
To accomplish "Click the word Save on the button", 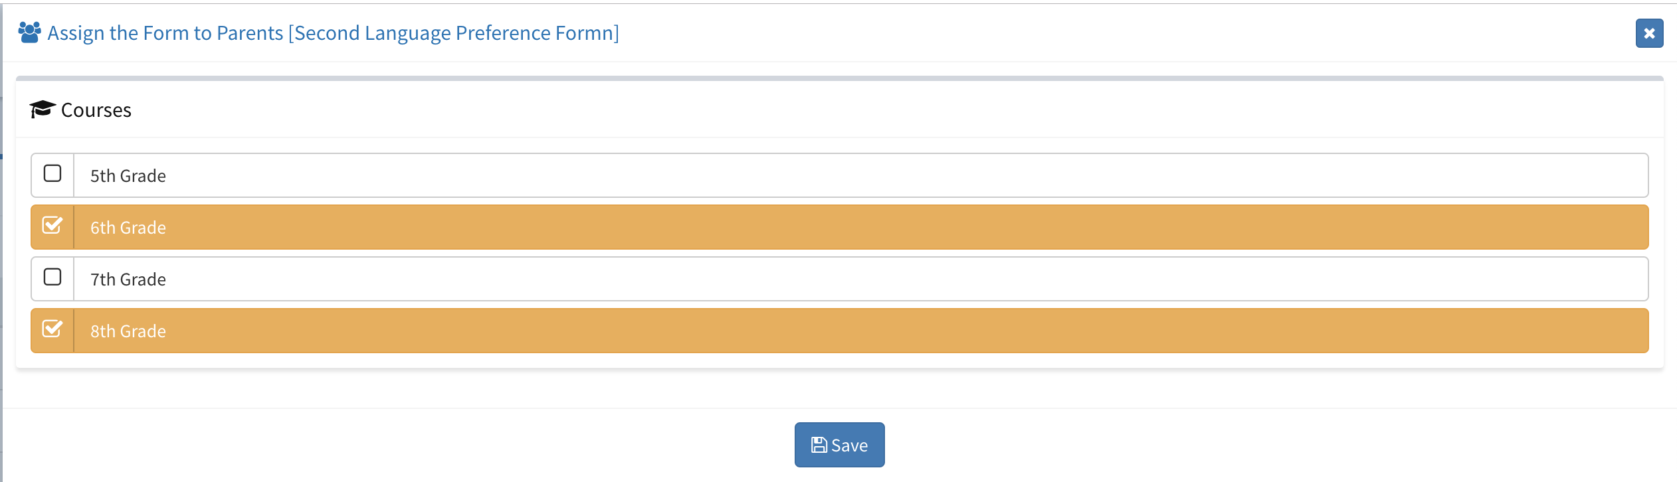I will tap(850, 445).
